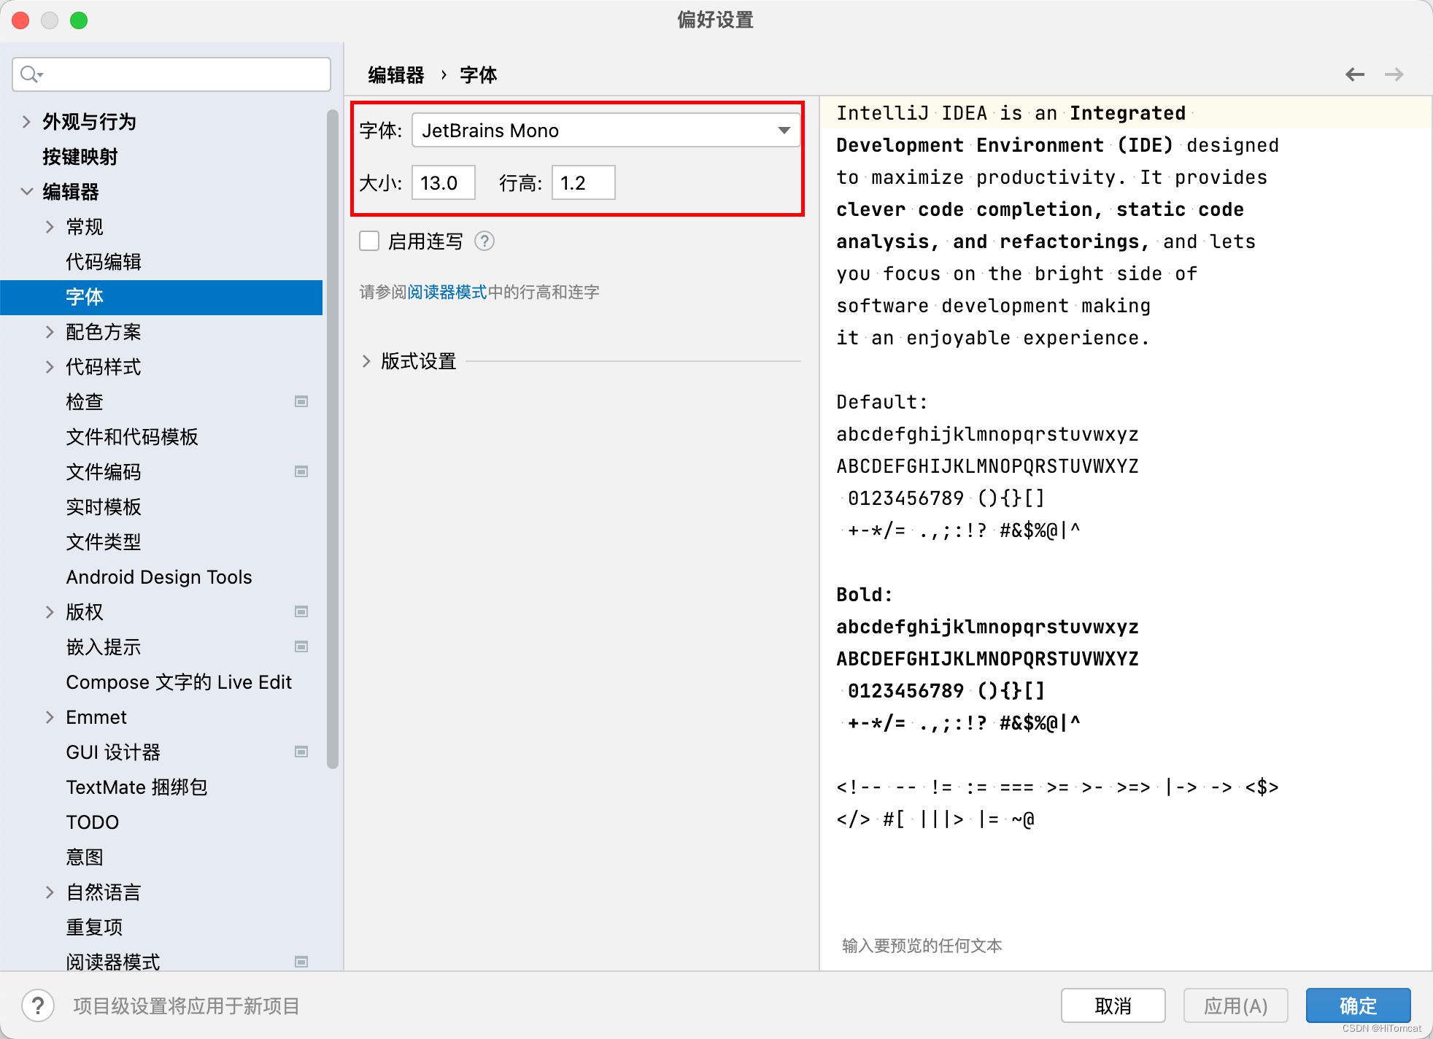The height and width of the screenshot is (1039, 1433).
Task: Expand the 版权 tree node arrow
Action: click(x=50, y=612)
